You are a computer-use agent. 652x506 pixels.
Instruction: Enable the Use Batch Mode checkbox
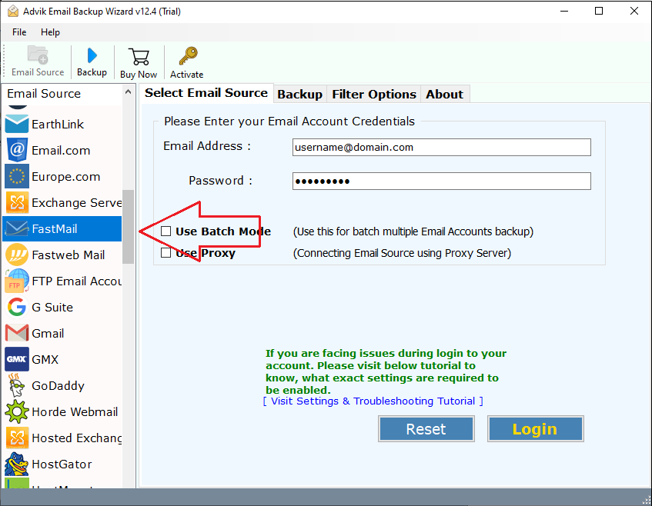(x=166, y=231)
